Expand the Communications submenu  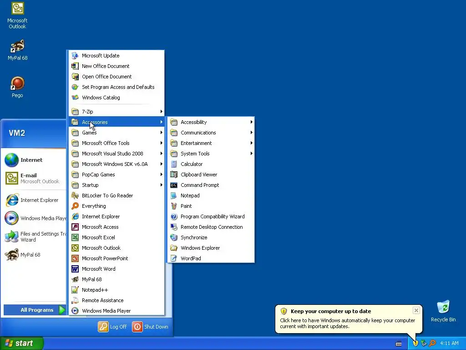tap(211, 133)
